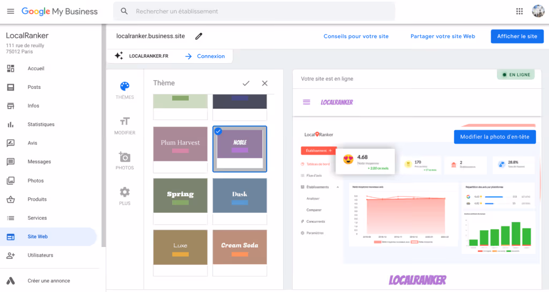Screen dimensions: 549x292
Task: Open the preview site hamburger menu
Action: click(306, 102)
